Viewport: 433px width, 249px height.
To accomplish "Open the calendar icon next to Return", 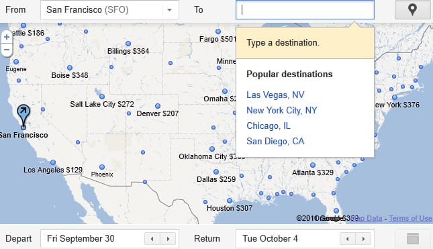I will pyautogui.click(x=413, y=238).
